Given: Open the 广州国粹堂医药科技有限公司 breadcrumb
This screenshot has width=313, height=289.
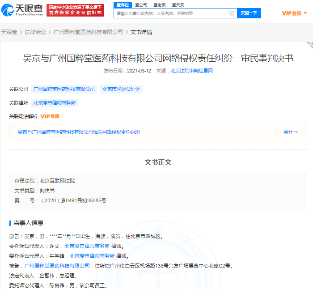Looking at the screenshot, I should tap(89, 32).
